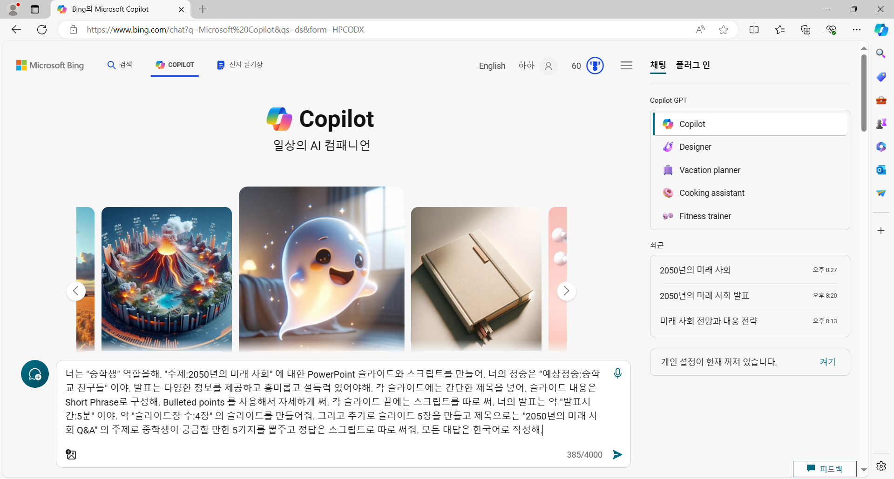This screenshot has height=479, width=894.
Task: Click the sidebar search magnifier icon
Action: [881, 53]
